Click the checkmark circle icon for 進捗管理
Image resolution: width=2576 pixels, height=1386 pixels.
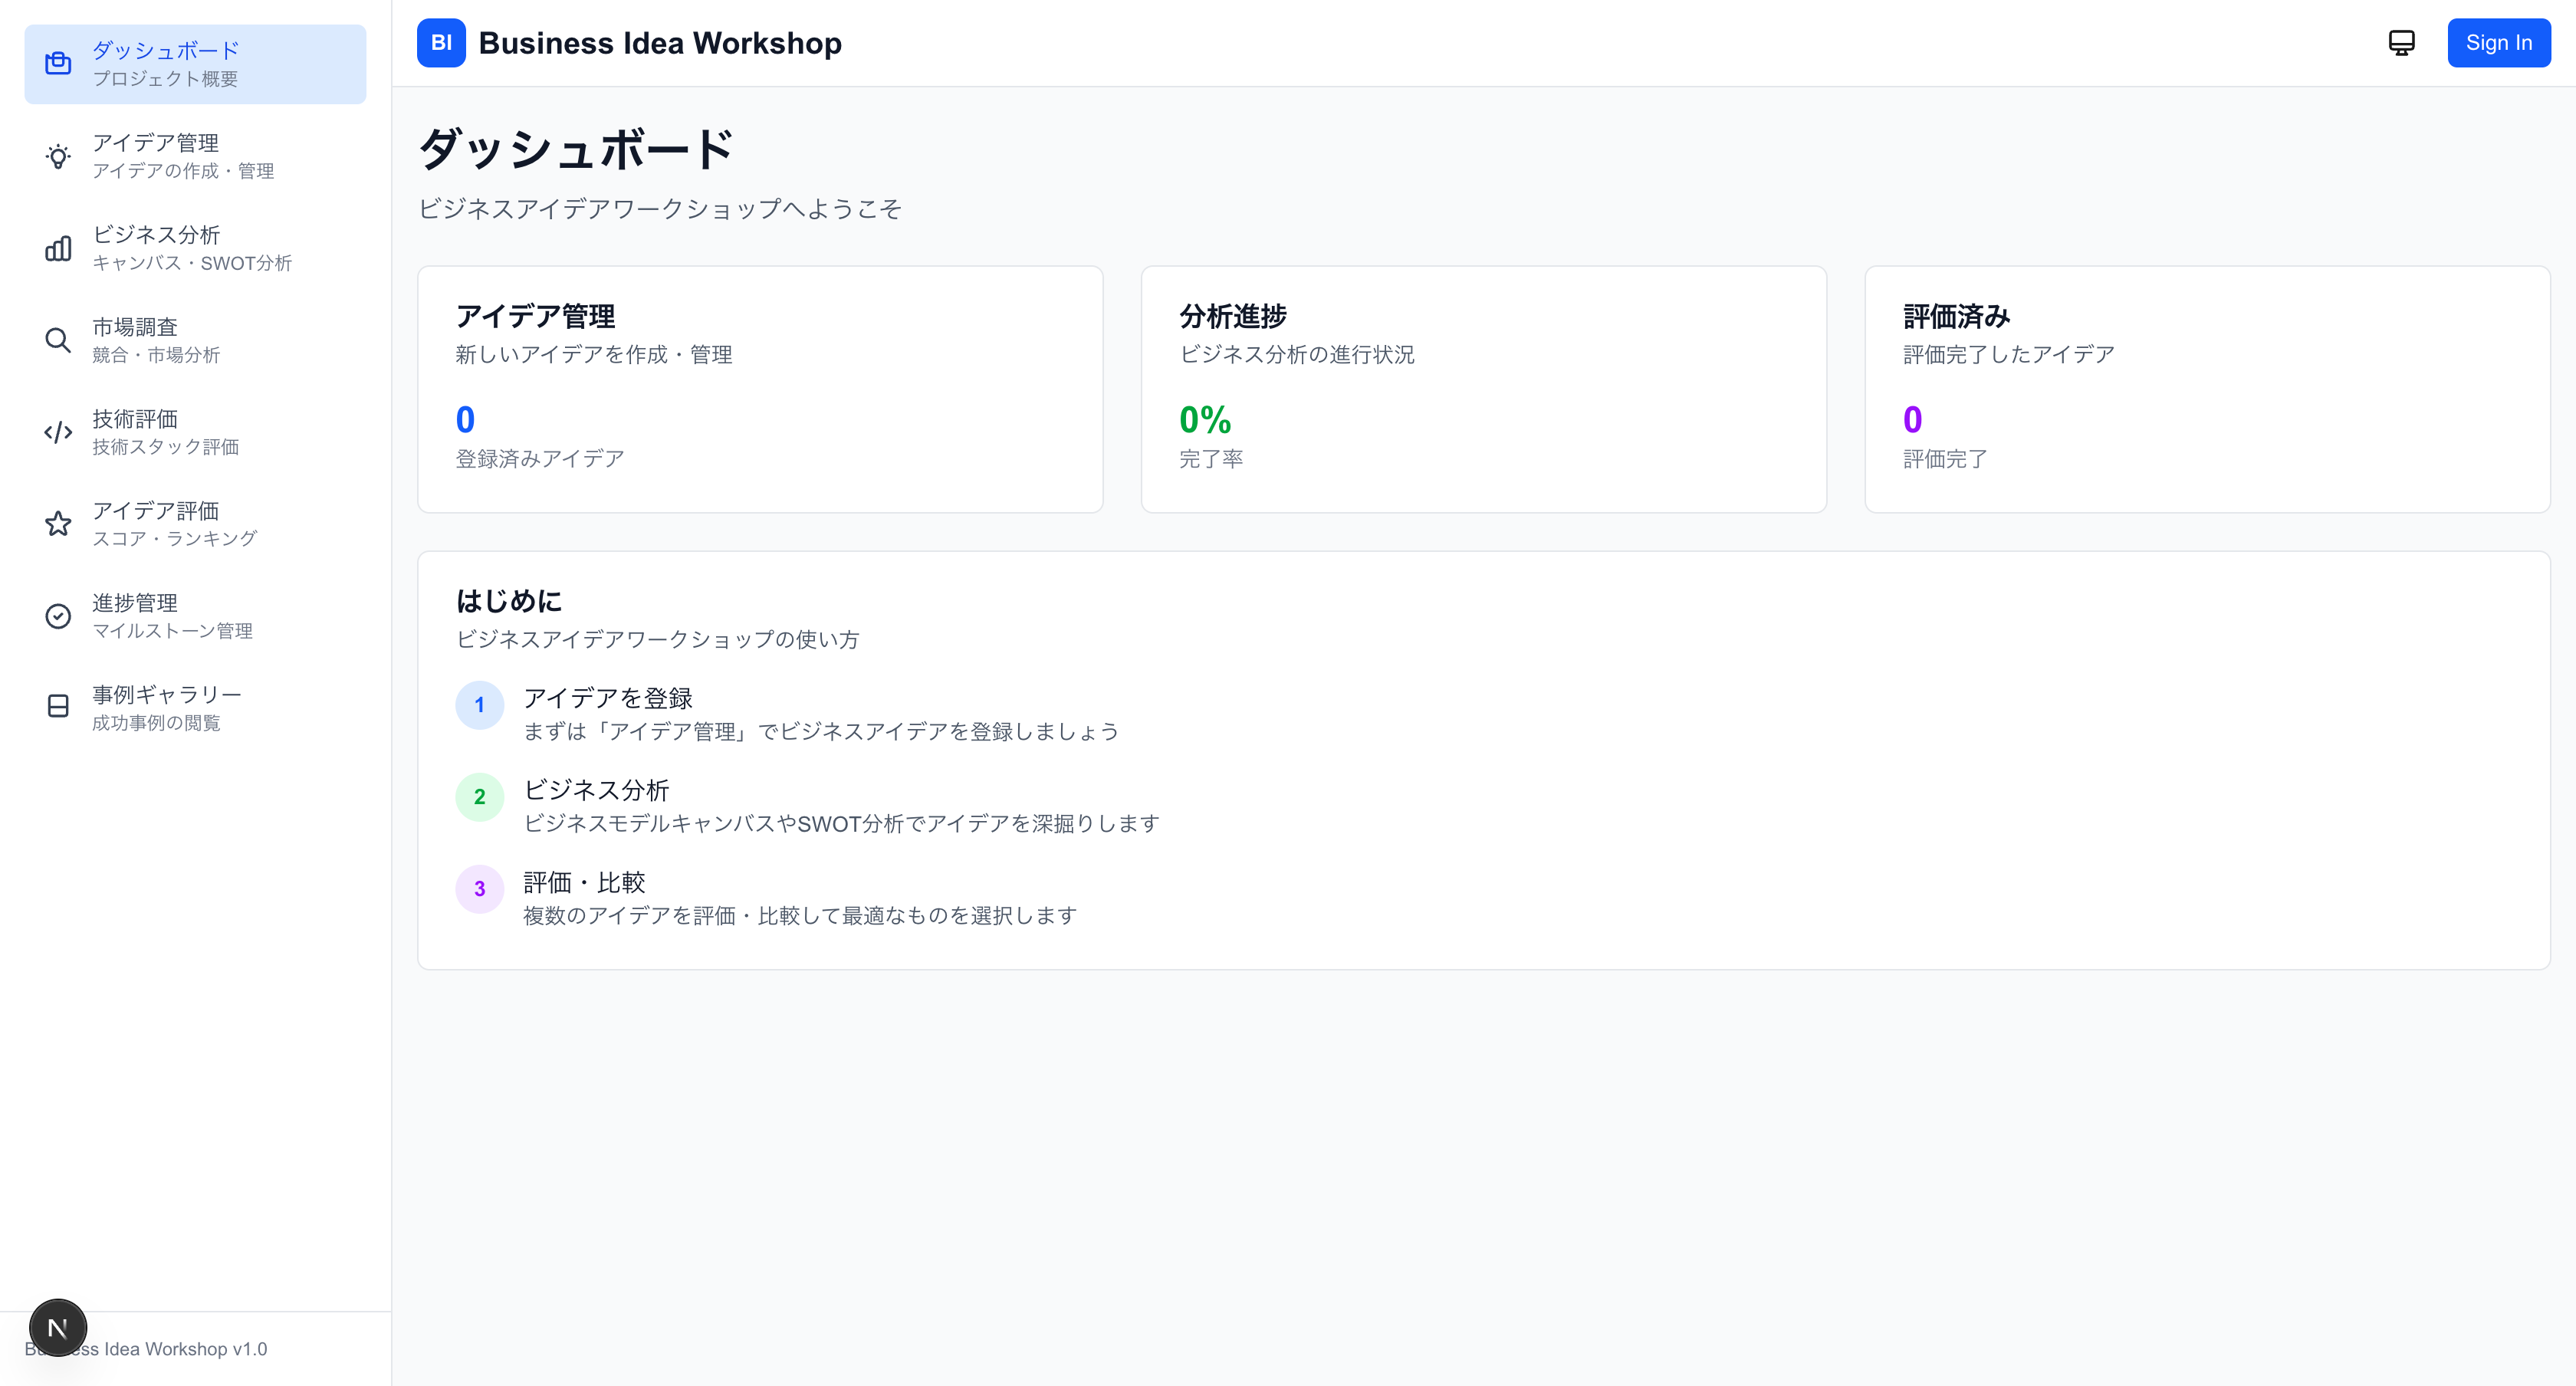click(58, 616)
